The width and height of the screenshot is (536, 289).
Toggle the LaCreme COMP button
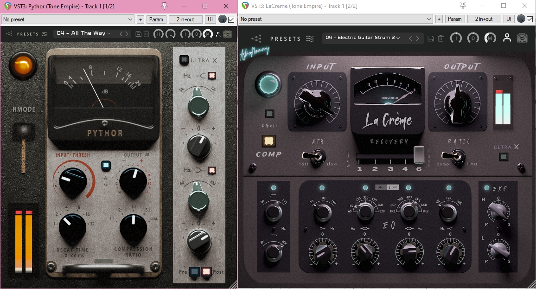[x=268, y=141]
